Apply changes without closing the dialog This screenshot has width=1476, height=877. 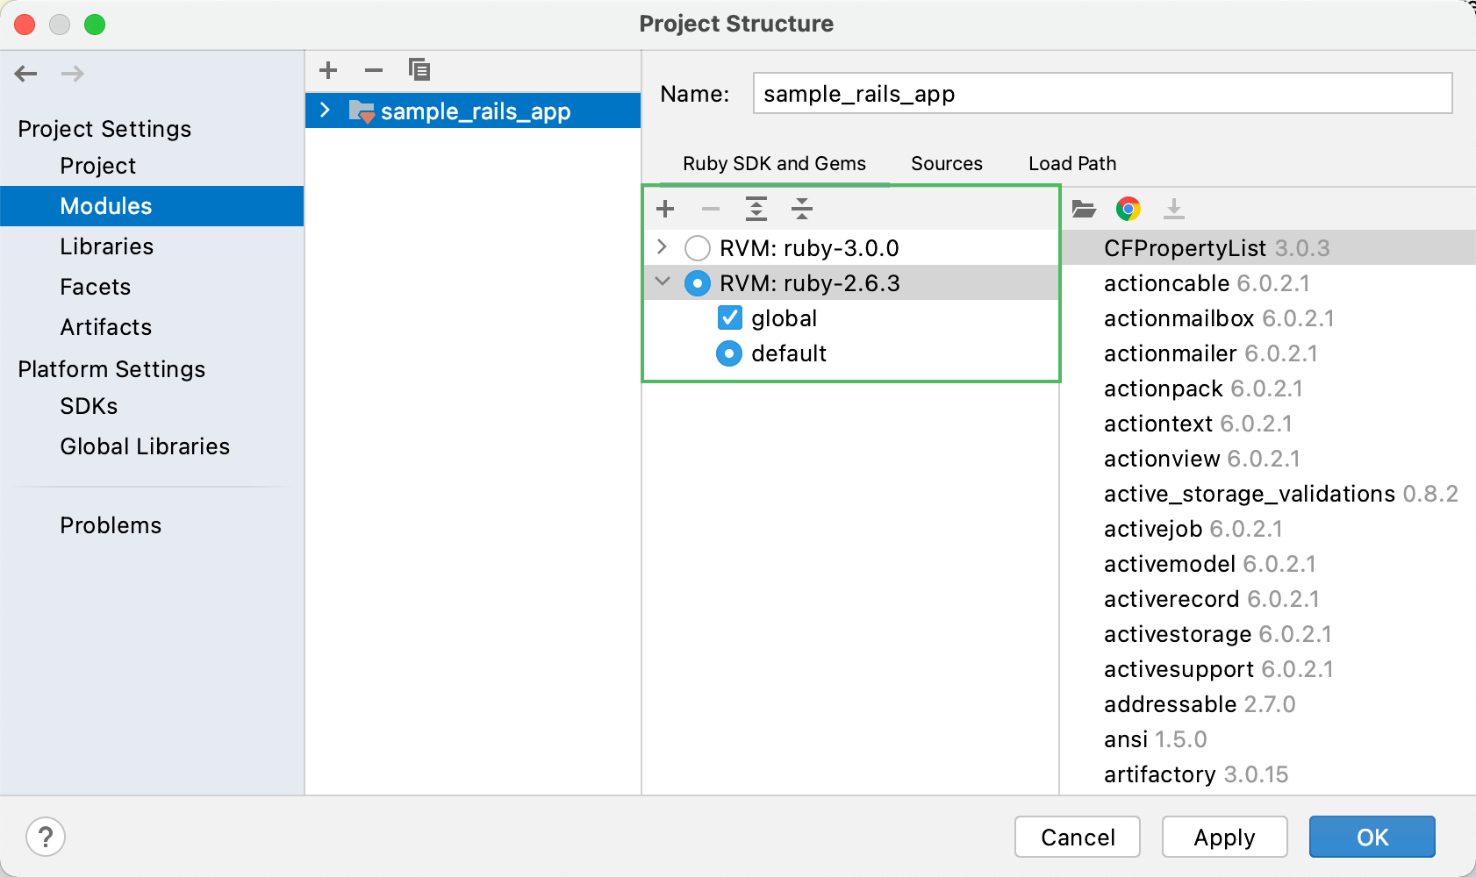point(1224,837)
